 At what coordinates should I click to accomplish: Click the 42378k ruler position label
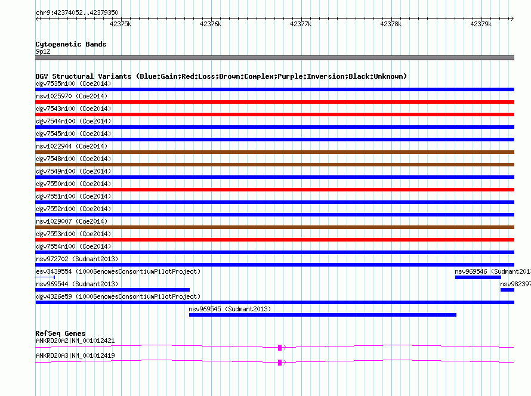[391, 24]
